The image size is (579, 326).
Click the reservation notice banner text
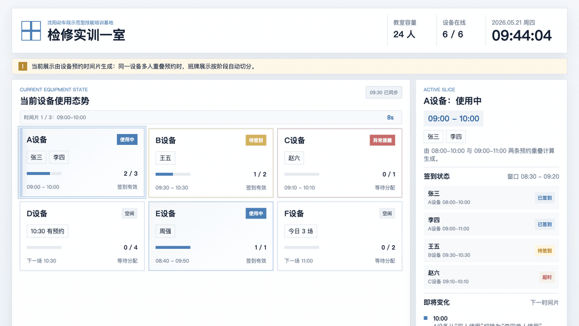point(144,66)
